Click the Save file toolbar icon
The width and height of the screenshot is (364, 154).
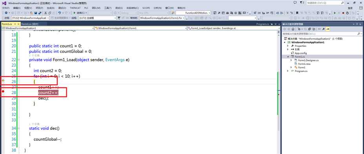pos(36,13)
